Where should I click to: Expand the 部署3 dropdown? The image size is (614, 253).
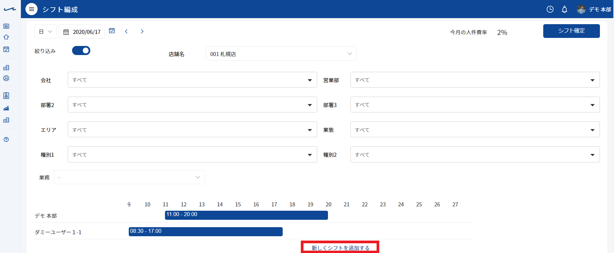[475, 105]
